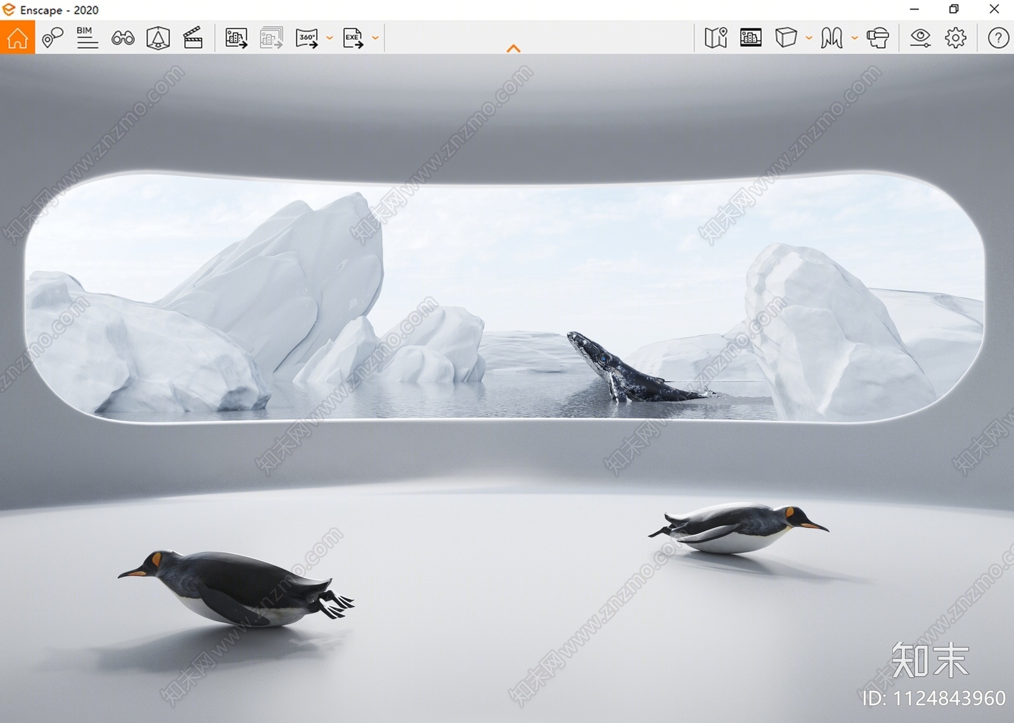This screenshot has width=1014, height=723.
Task: Click the Enscape logo in the title bar
Action: point(9,9)
